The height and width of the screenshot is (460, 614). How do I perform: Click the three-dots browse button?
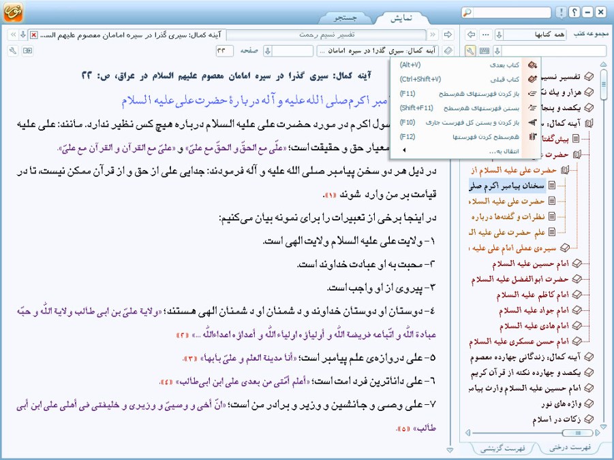[x=486, y=35]
